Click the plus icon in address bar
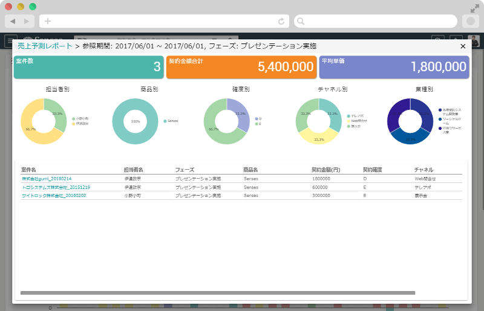Screen dimensions: 484x311 [x=48, y=21]
